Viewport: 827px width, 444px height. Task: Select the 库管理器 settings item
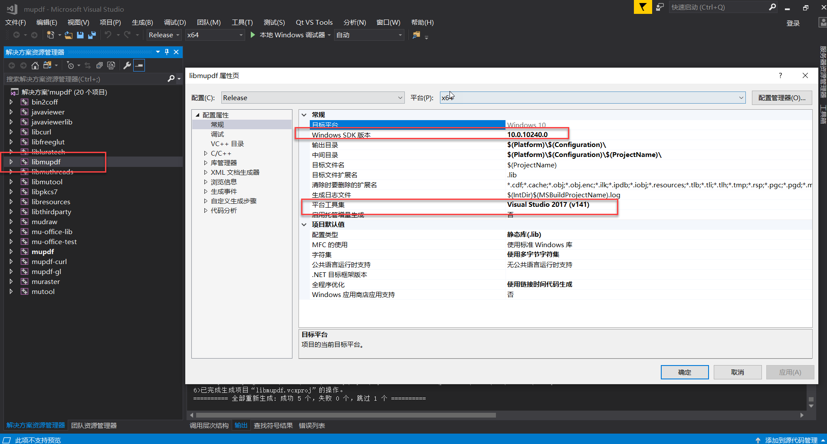click(224, 163)
